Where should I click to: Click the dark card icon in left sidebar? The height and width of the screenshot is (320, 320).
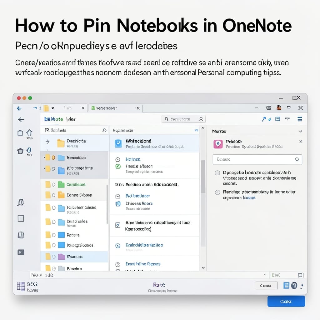[21, 252]
